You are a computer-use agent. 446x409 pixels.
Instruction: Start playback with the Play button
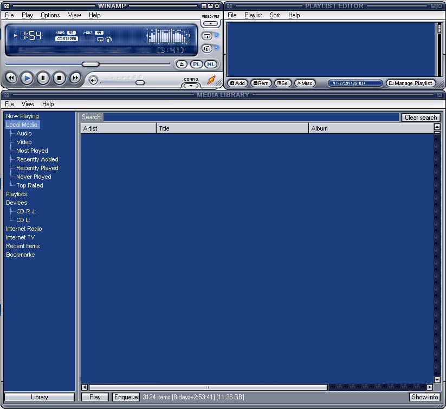point(27,78)
